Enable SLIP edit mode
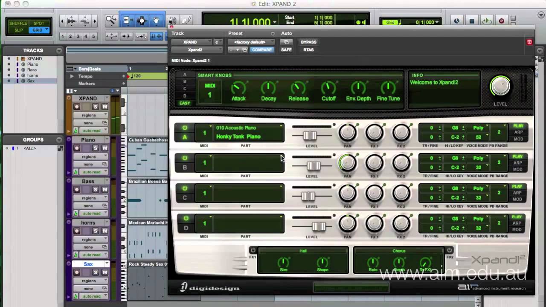Viewport: 546px width, 307px height. click(x=18, y=30)
